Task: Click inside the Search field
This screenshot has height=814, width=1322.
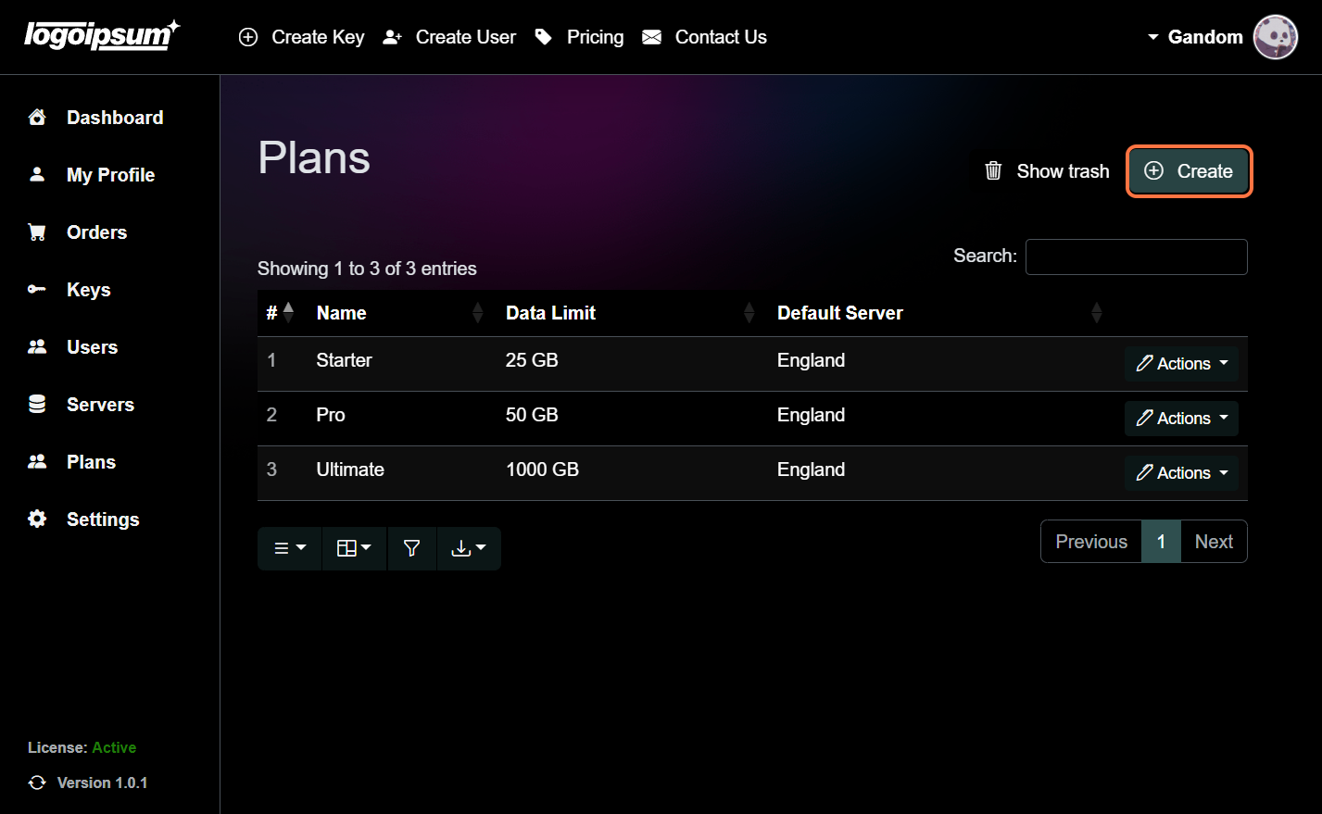Action: click(1136, 257)
